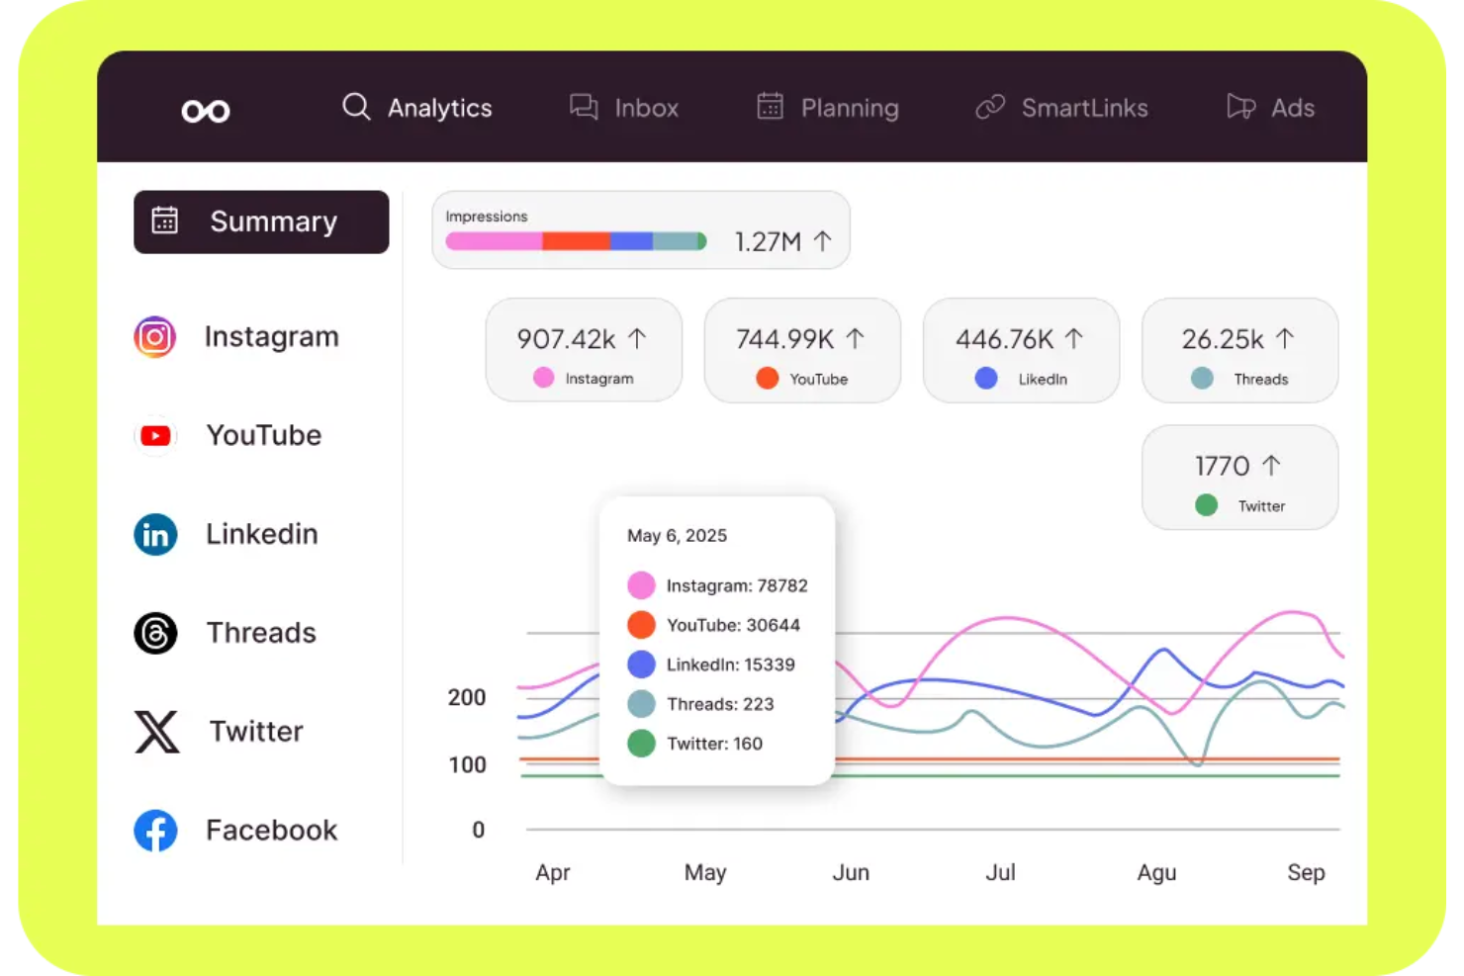
Task: Click the Threads: 223 tooltip entry
Action: point(720,704)
